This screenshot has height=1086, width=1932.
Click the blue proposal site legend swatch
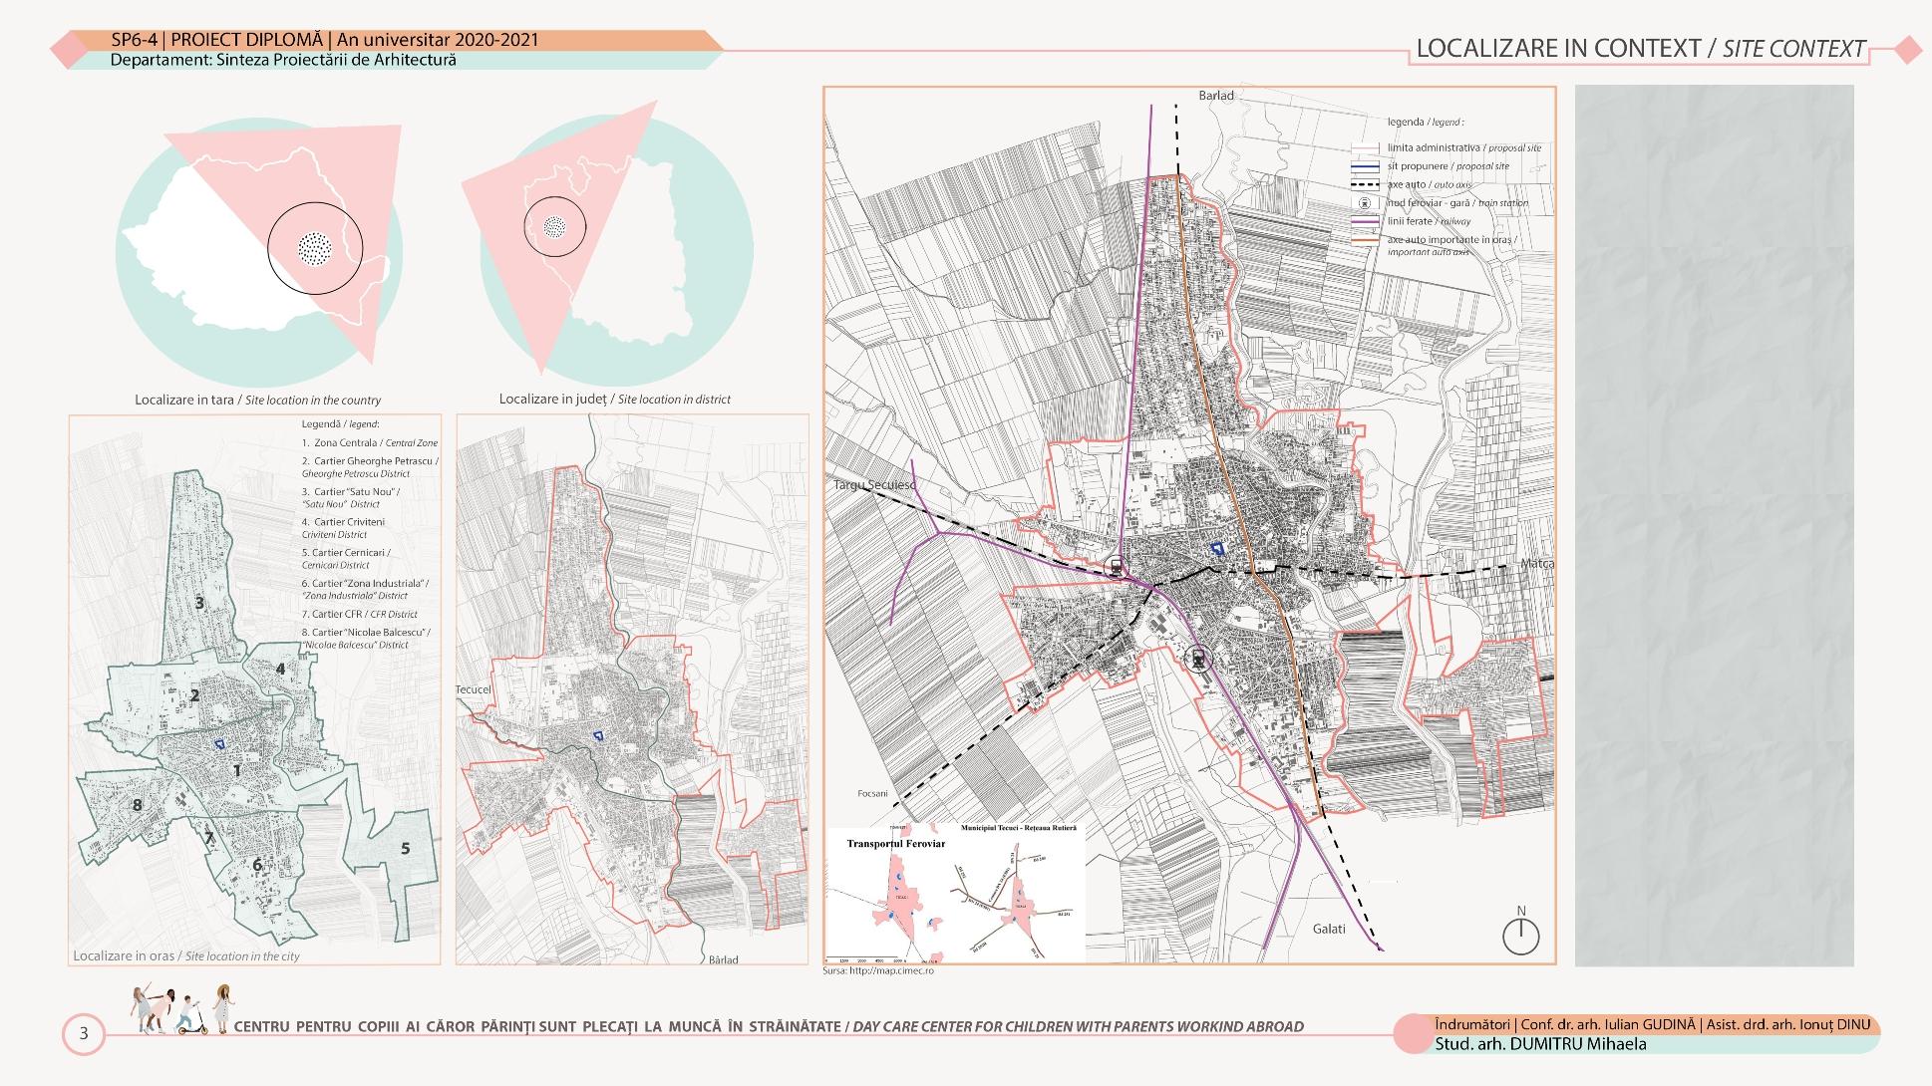click(1365, 166)
